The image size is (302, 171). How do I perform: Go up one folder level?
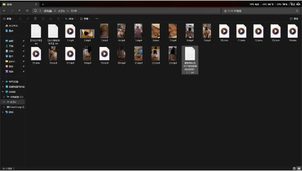click(20, 11)
